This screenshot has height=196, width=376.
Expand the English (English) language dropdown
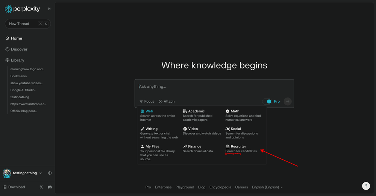[267, 187]
